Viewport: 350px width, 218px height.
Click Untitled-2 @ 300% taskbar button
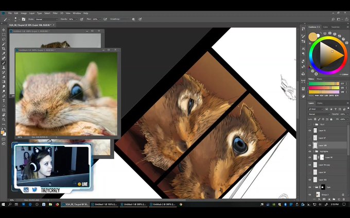[x=163, y=204]
